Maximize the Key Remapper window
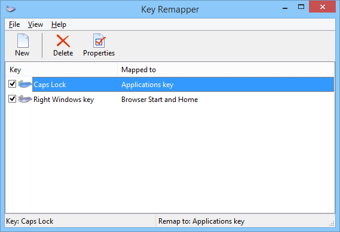The height and width of the screenshot is (232, 340). coord(301,7)
